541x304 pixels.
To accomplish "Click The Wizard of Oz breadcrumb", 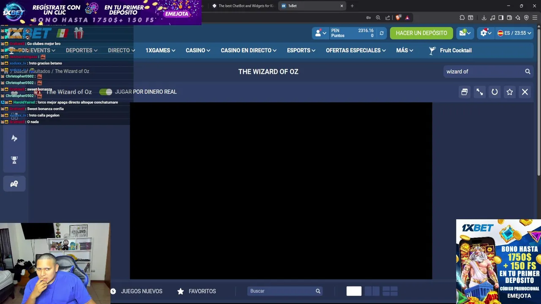I will point(72,71).
